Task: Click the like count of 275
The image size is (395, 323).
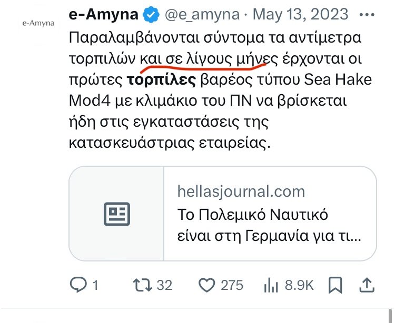Action: 232,285
